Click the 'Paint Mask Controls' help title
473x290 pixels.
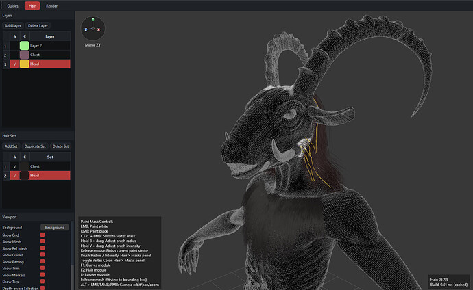pyautogui.click(x=97, y=222)
